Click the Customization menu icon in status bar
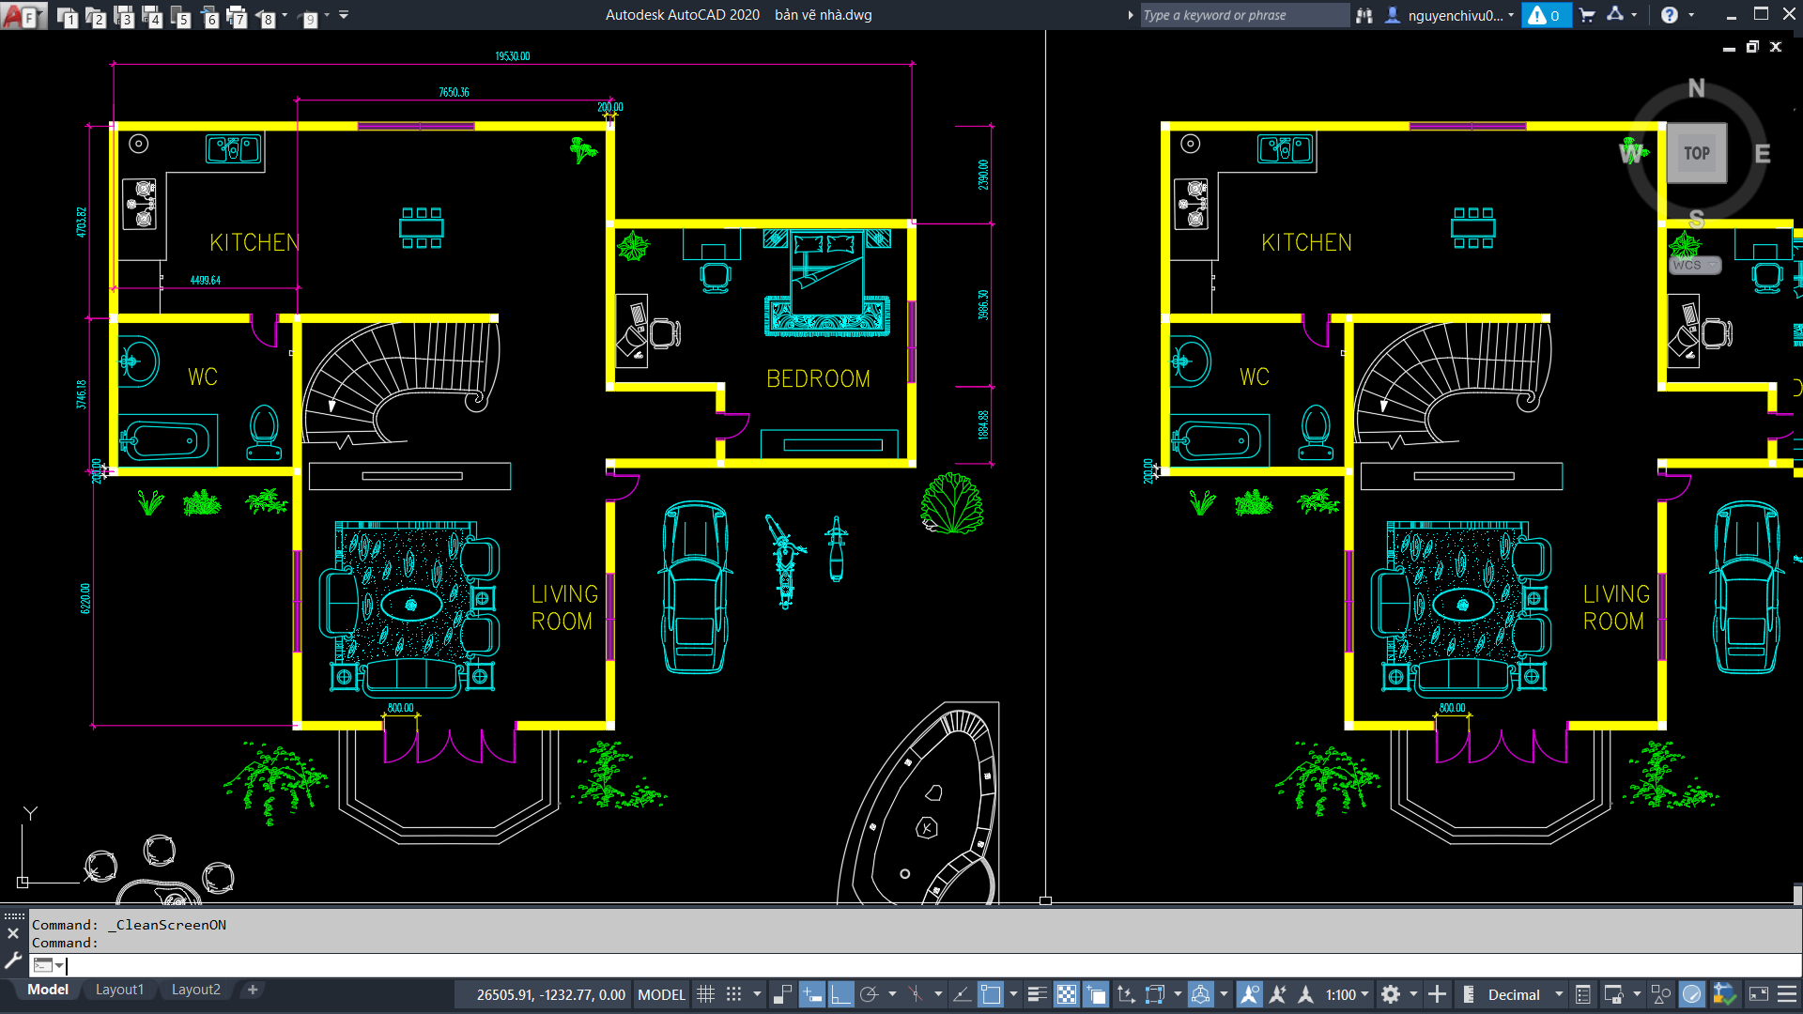 coord(1787,994)
